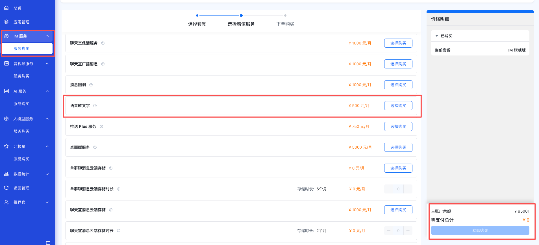
Task: Click 选择购买 for 桌面版服务
Action: click(398, 147)
